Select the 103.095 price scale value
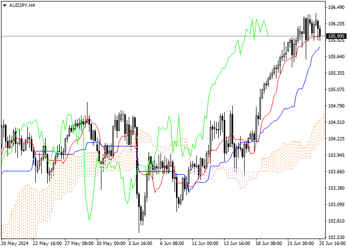Screen dimensions: 348x249 pyautogui.click(x=336, y=205)
